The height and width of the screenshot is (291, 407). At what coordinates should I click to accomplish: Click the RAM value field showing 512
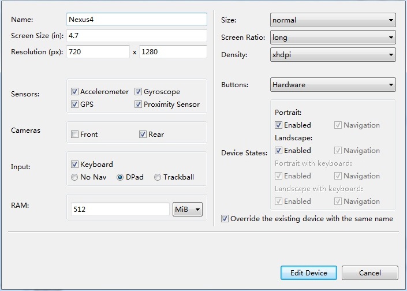point(120,209)
